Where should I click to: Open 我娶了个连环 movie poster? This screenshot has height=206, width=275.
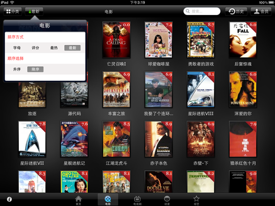159,89
